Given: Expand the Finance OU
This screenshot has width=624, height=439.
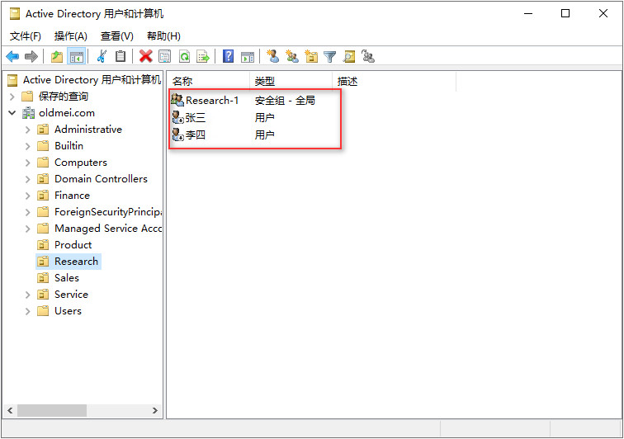Looking at the screenshot, I should (27, 196).
